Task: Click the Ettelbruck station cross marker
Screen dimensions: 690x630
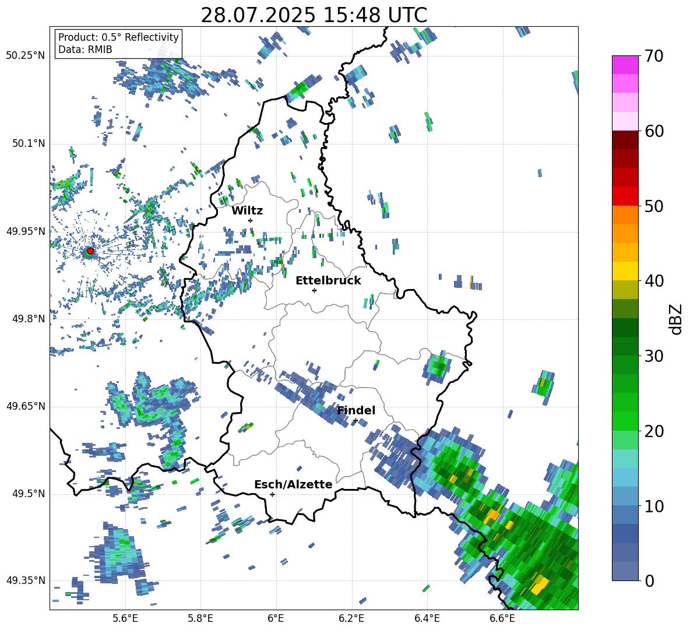Action: (x=314, y=290)
